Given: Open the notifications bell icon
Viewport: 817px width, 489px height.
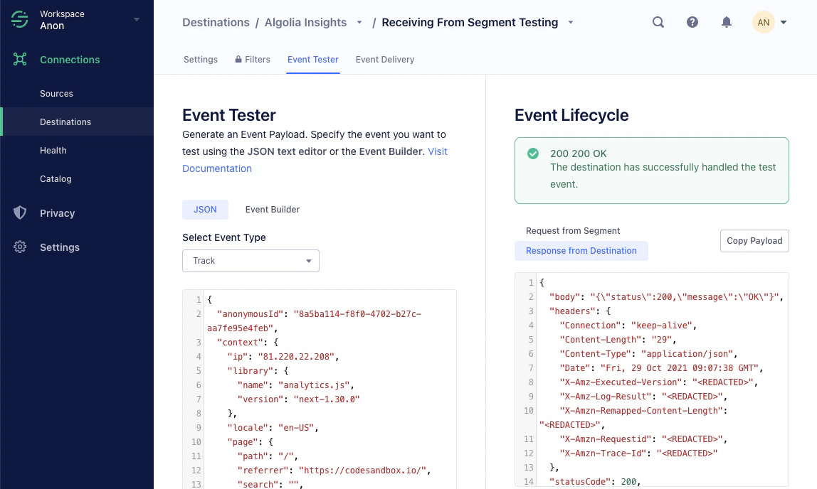Looking at the screenshot, I should [x=726, y=22].
